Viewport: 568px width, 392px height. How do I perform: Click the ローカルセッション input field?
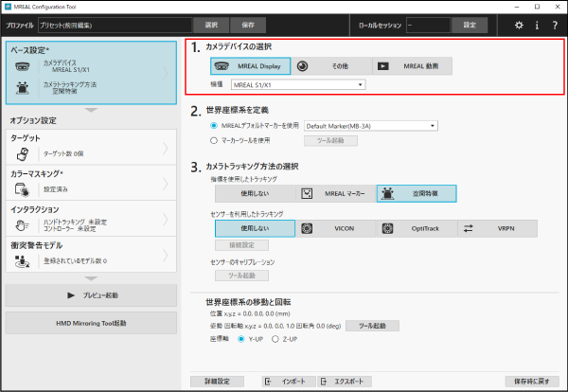[428, 26]
